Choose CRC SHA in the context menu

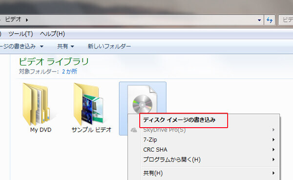(x=204, y=150)
